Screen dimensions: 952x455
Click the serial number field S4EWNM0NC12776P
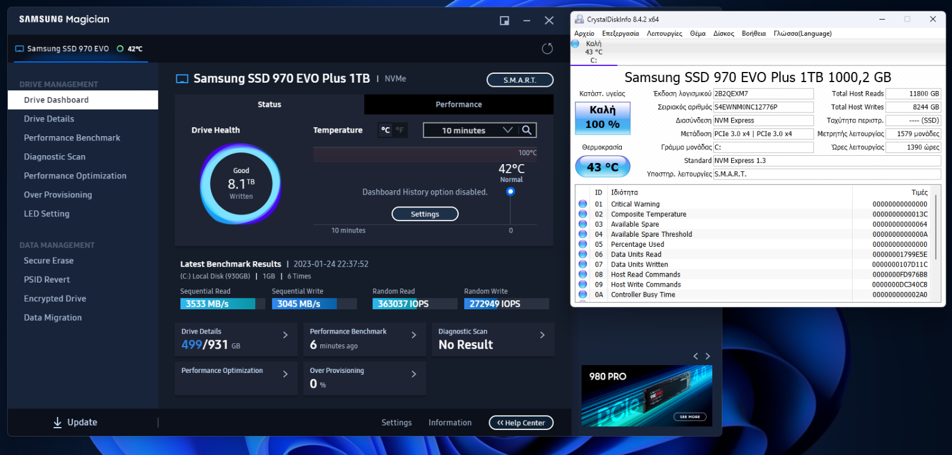pyautogui.click(x=763, y=107)
